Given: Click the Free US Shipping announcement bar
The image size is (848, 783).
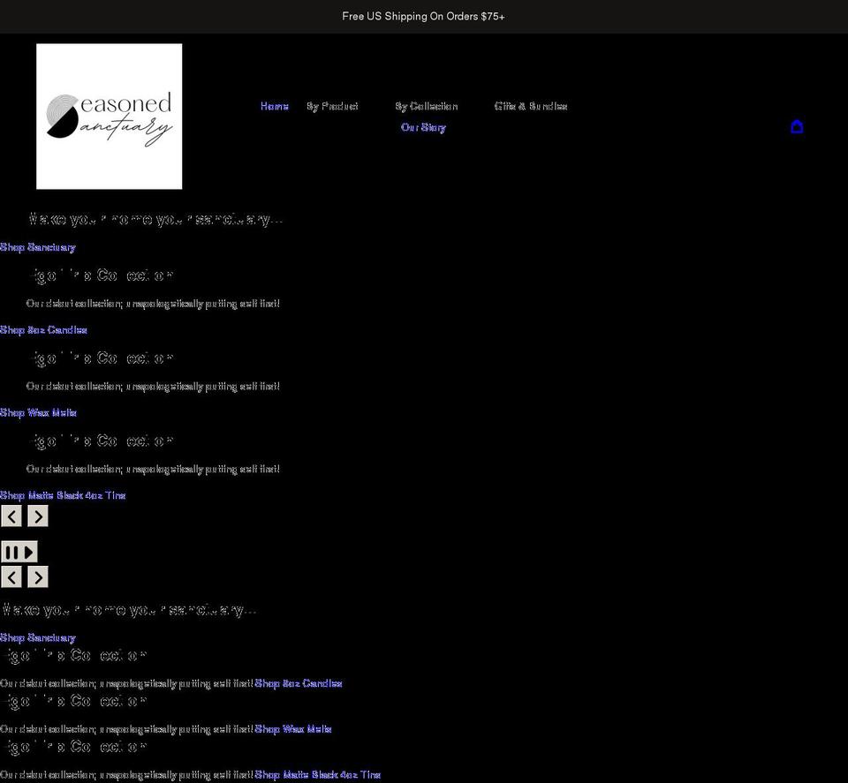Looking at the screenshot, I should 423,16.
